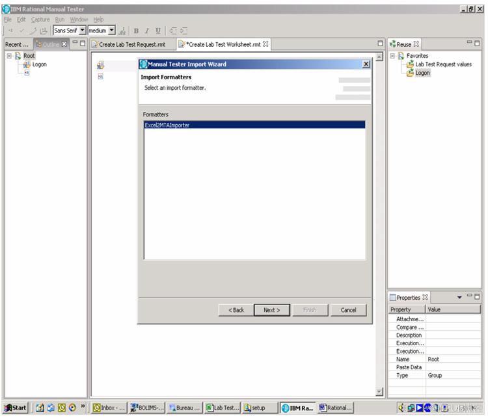
Task: Click the Underline formatting icon
Action: [x=158, y=31]
